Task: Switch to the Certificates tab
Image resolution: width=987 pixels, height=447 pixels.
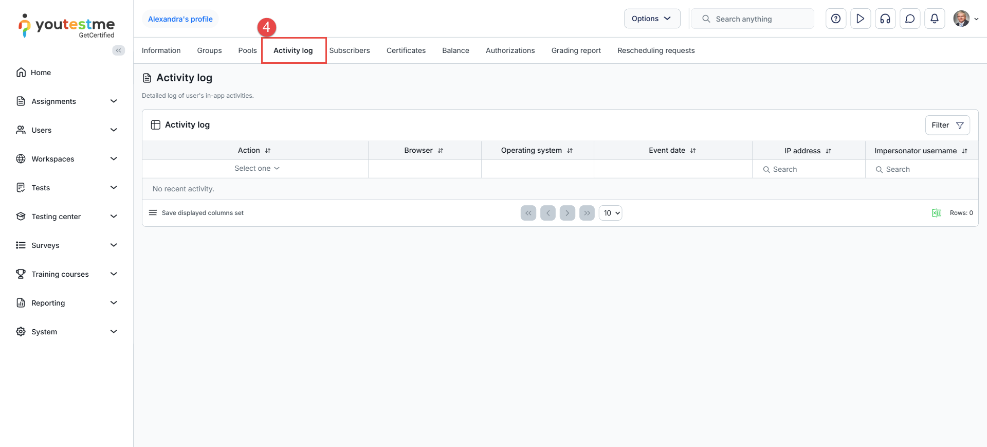Action: (x=406, y=50)
